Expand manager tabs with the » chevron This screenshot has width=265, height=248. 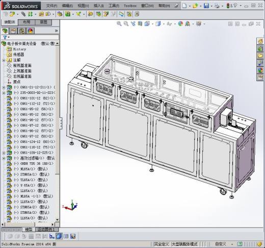pos(57,31)
